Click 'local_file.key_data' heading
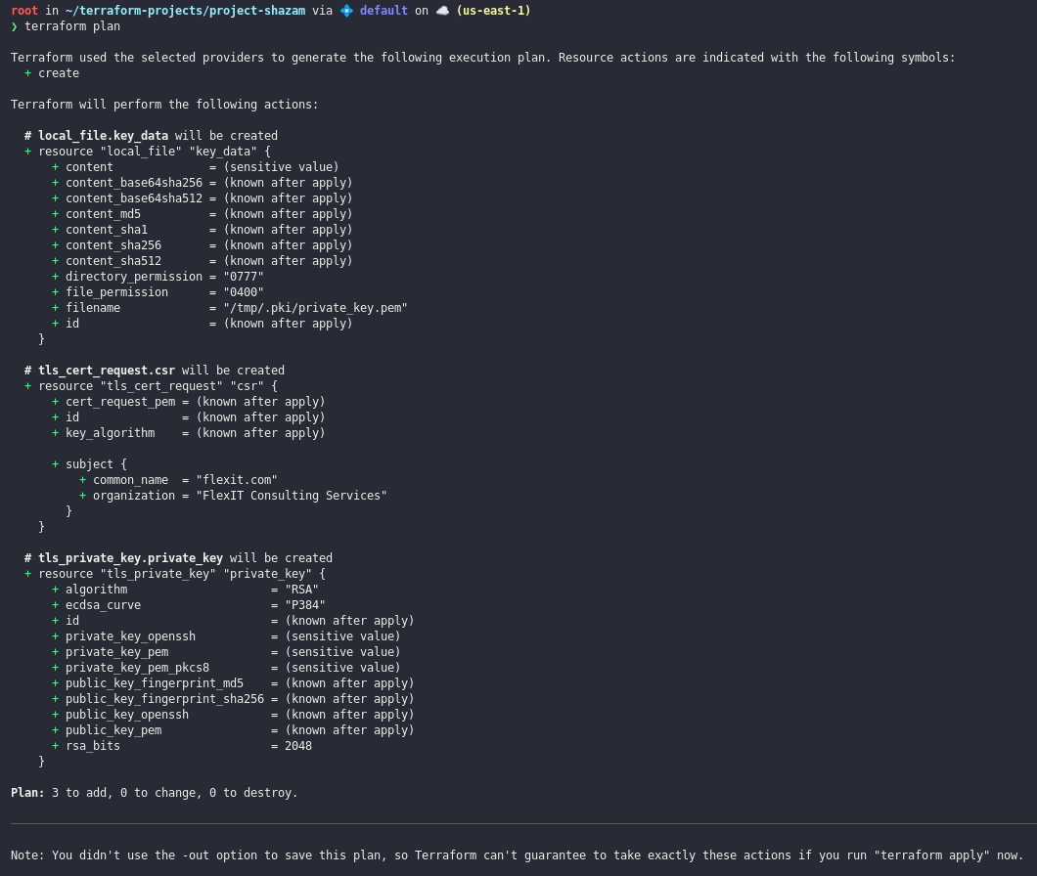This screenshot has width=1037, height=876. [103, 136]
